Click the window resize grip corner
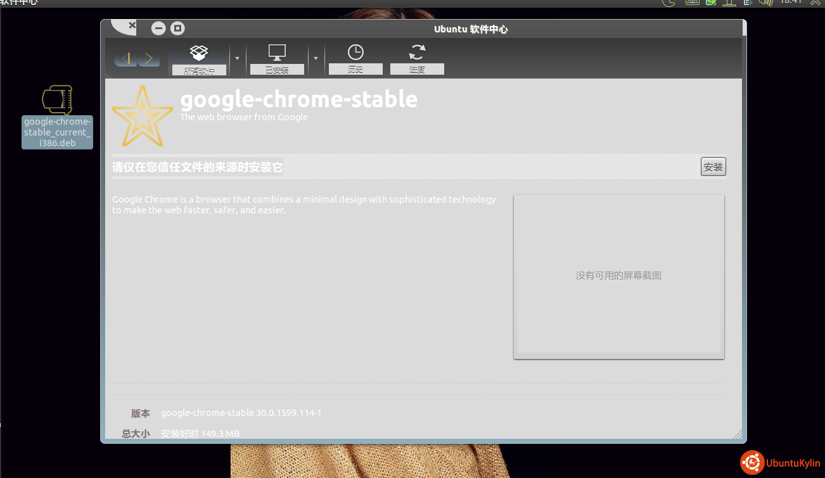 pos(737,434)
